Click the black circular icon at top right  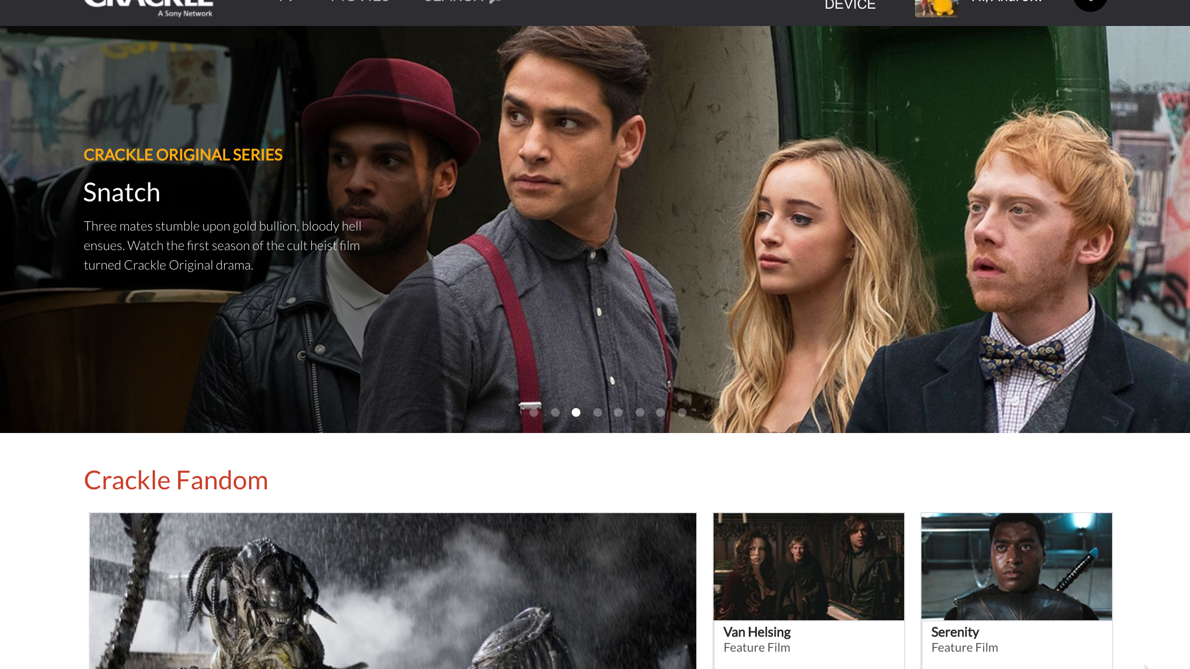point(1090,4)
